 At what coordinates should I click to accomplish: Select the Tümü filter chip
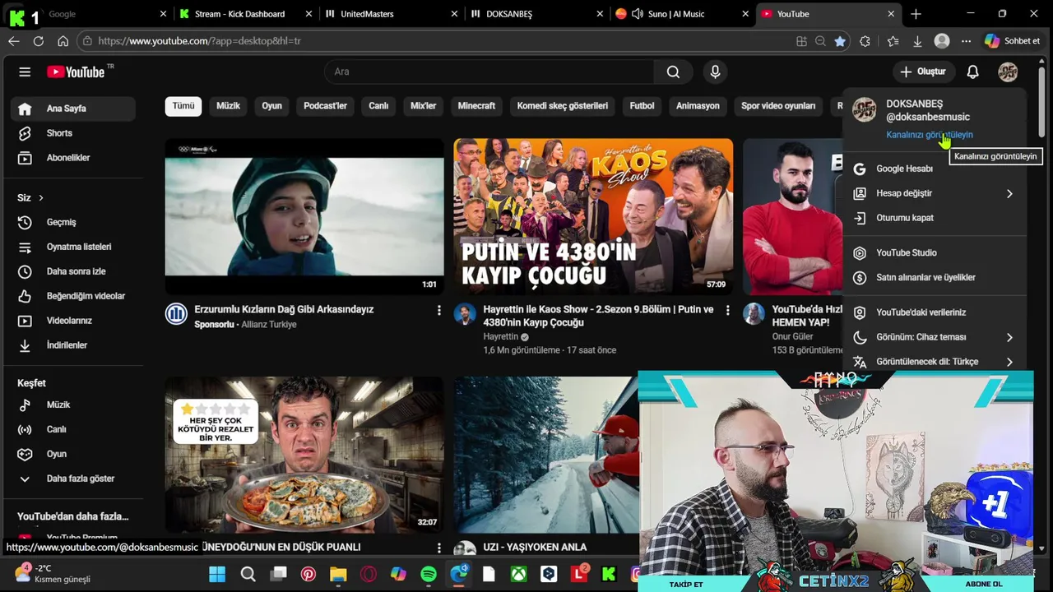point(183,106)
